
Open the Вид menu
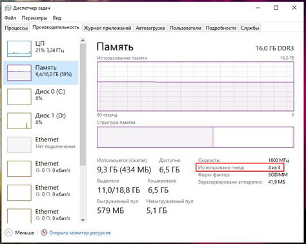(x=57, y=18)
